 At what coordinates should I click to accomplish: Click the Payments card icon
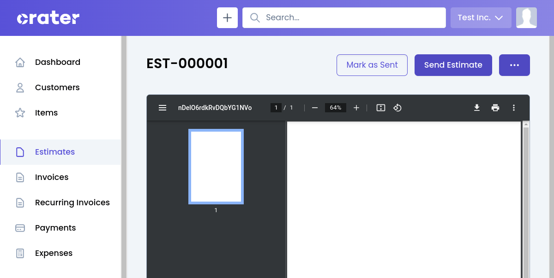coord(20,228)
